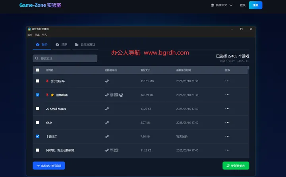Click the red pin in the starred game row
286x177 pixels.
(x=47, y=95)
